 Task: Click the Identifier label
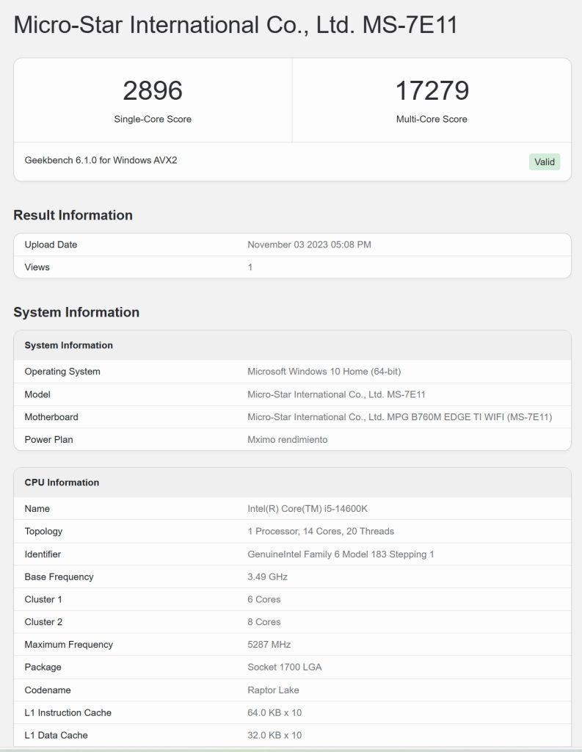[43, 554]
